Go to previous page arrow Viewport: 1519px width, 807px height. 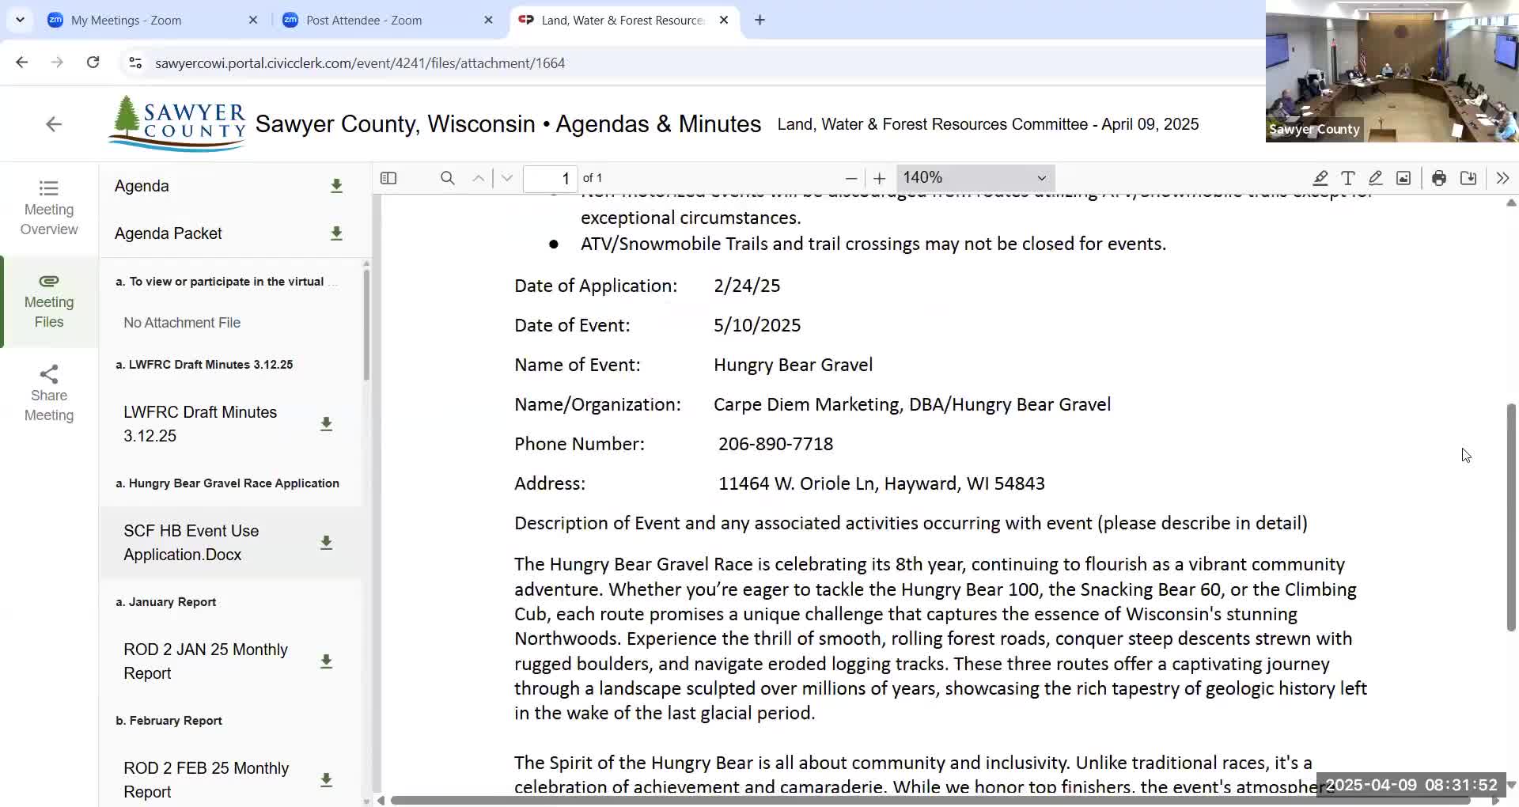[479, 178]
